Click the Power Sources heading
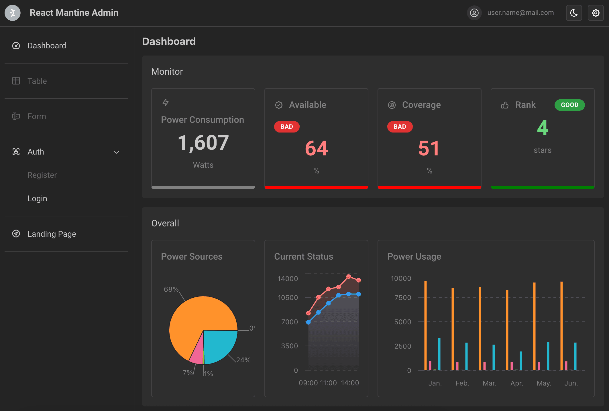Viewport: 609px width, 411px height. point(192,256)
